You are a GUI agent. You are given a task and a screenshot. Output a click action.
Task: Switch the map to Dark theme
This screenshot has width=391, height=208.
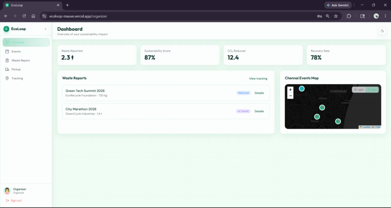coord(372,89)
